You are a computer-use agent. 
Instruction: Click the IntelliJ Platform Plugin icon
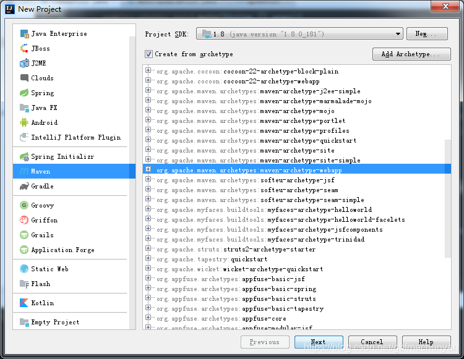tap(24, 137)
